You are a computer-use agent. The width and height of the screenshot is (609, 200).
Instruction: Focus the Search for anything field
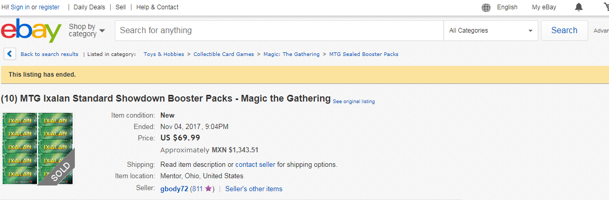click(279, 31)
